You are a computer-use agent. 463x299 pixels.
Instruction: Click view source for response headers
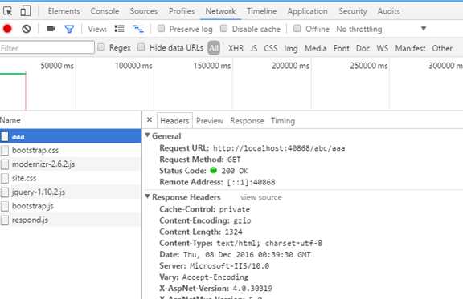pos(261,197)
